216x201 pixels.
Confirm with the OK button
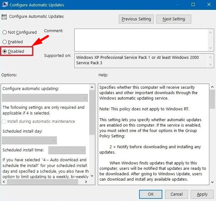pos(151,194)
